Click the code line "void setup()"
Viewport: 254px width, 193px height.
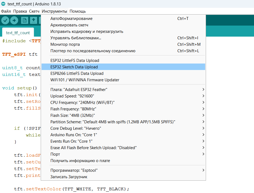pyautogui.click(x=20, y=88)
